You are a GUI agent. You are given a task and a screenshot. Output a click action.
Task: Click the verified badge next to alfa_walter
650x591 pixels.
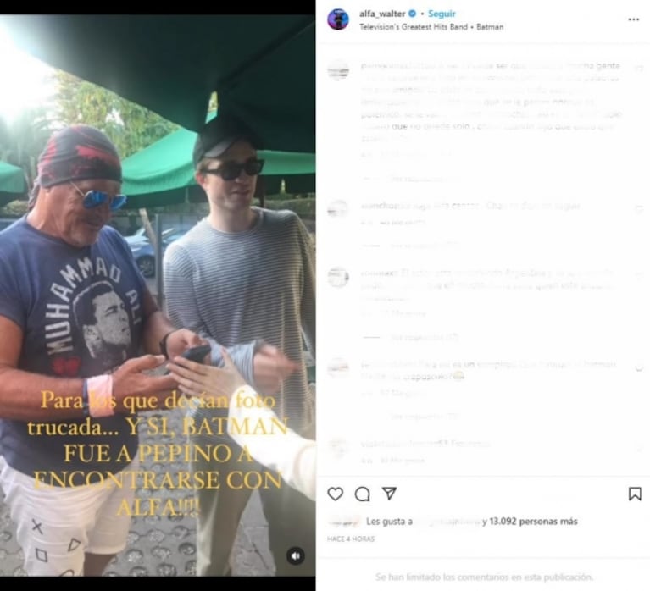tap(412, 14)
